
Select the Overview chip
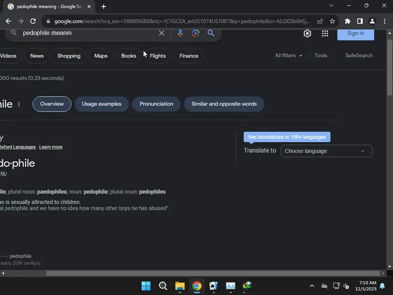52,104
